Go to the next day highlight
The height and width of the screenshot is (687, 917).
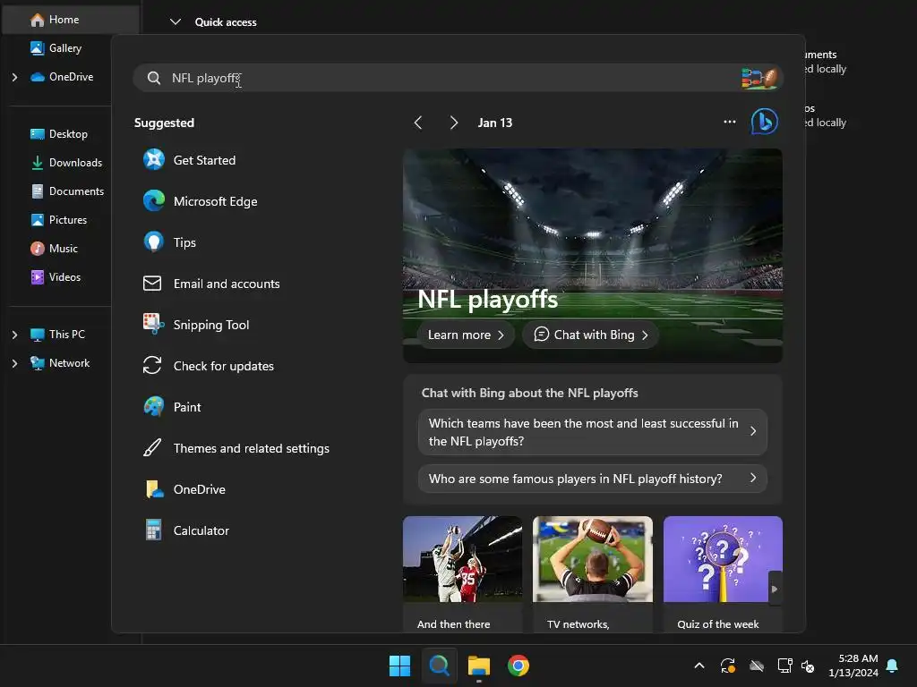pyautogui.click(x=454, y=122)
